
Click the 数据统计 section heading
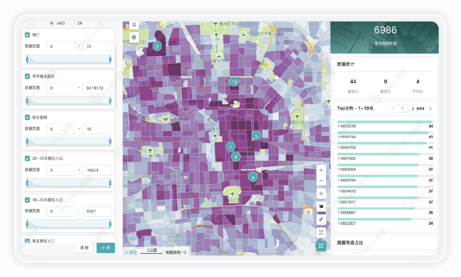(x=346, y=64)
